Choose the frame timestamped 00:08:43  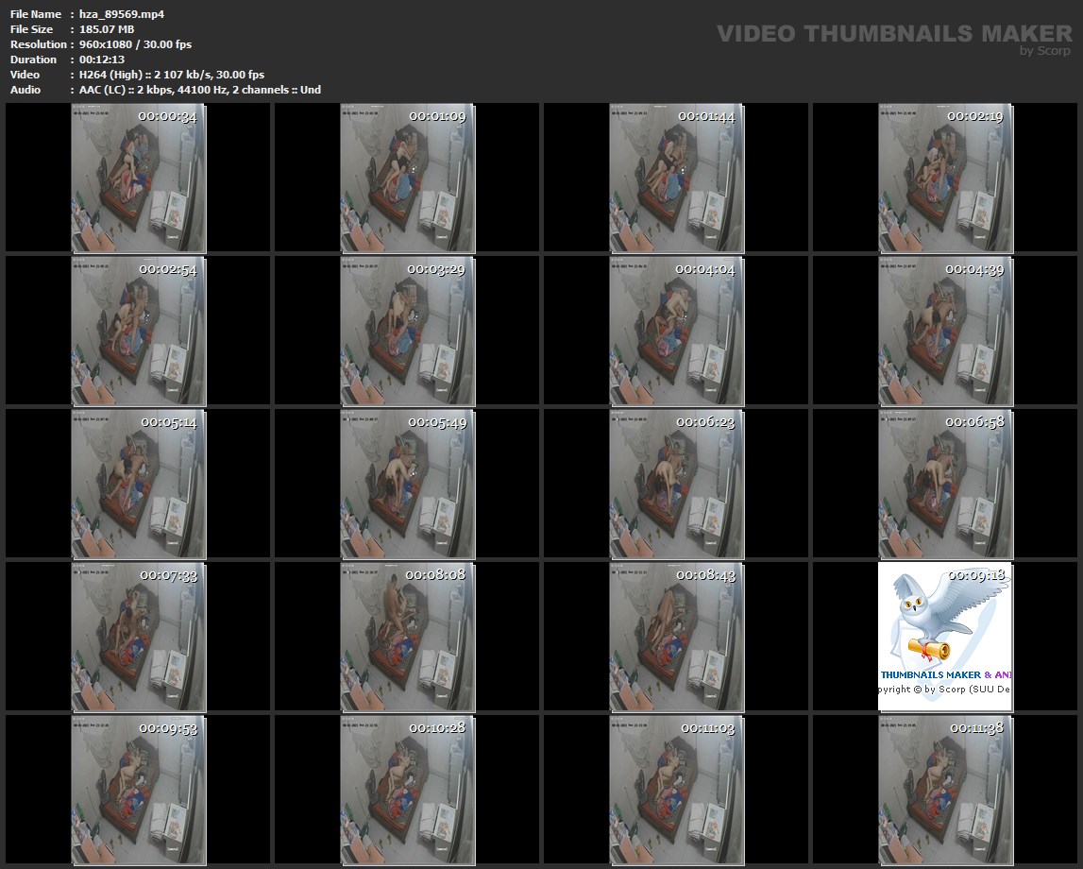click(676, 637)
